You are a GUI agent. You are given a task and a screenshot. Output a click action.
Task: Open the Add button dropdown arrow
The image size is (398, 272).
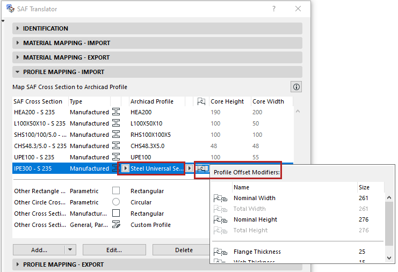tap(70, 250)
